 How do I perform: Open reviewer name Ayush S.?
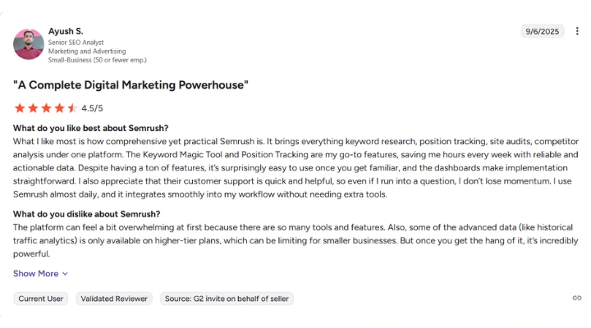pyautogui.click(x=66, y=31)
